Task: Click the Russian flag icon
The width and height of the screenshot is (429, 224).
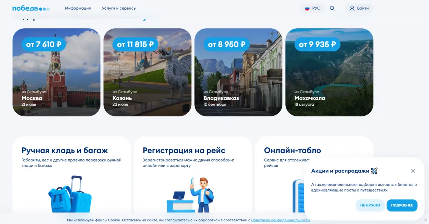Action: pyautogui.click(x=307, y=8)
